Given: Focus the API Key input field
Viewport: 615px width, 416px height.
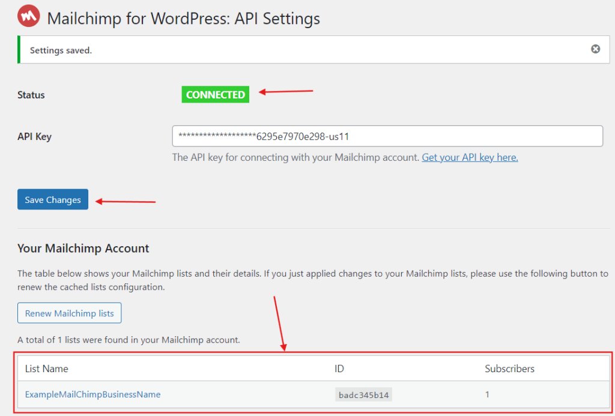Looking at the screenshot, I should [x=387, y=136].
